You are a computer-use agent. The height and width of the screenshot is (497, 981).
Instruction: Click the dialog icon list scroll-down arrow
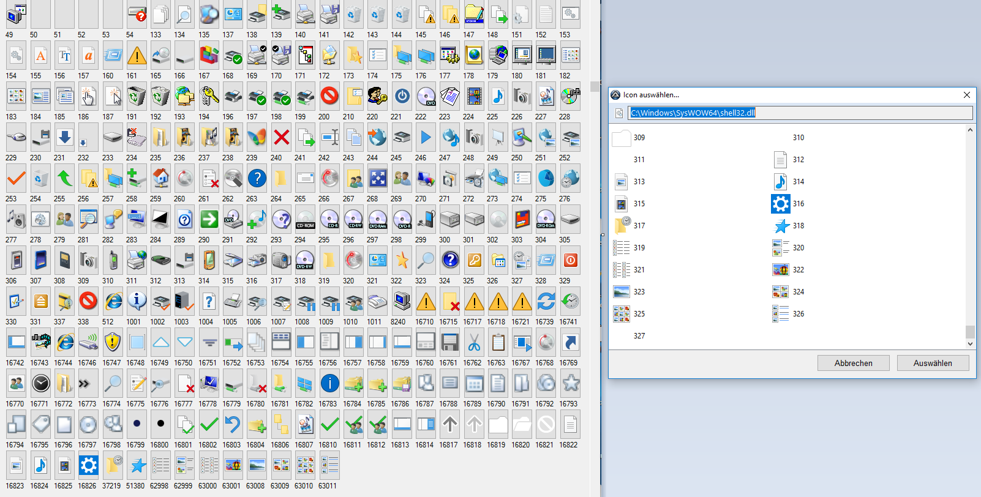point(970,344)
